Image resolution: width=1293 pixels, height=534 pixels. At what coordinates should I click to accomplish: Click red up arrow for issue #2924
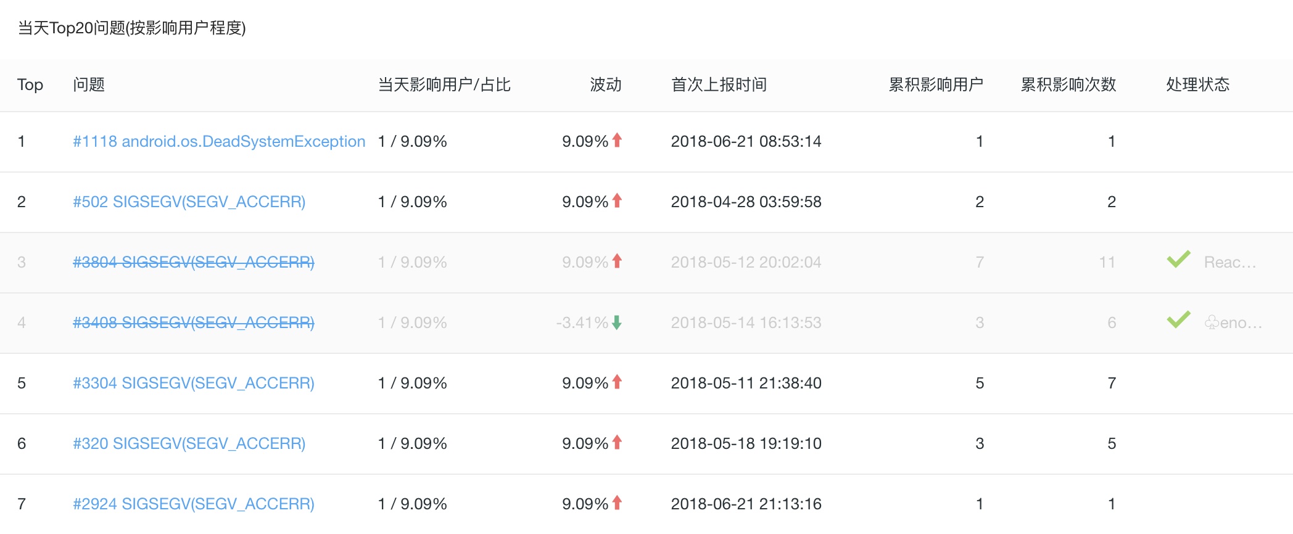point(617,503)
